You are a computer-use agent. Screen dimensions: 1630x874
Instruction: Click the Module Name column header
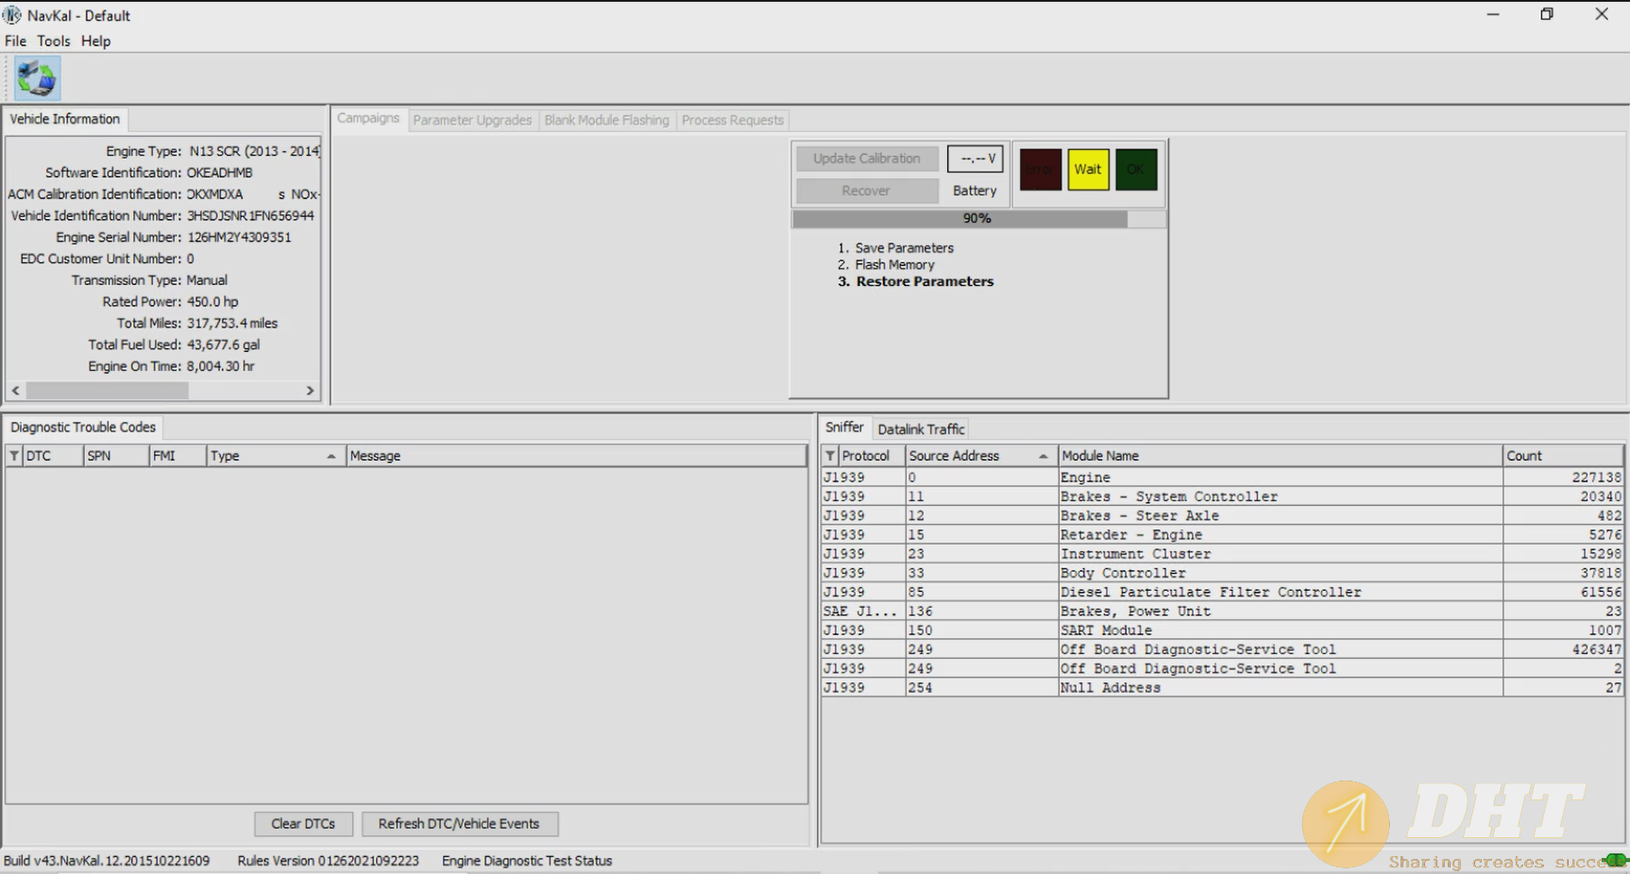pyautogui.click(x=1280, y=456)
